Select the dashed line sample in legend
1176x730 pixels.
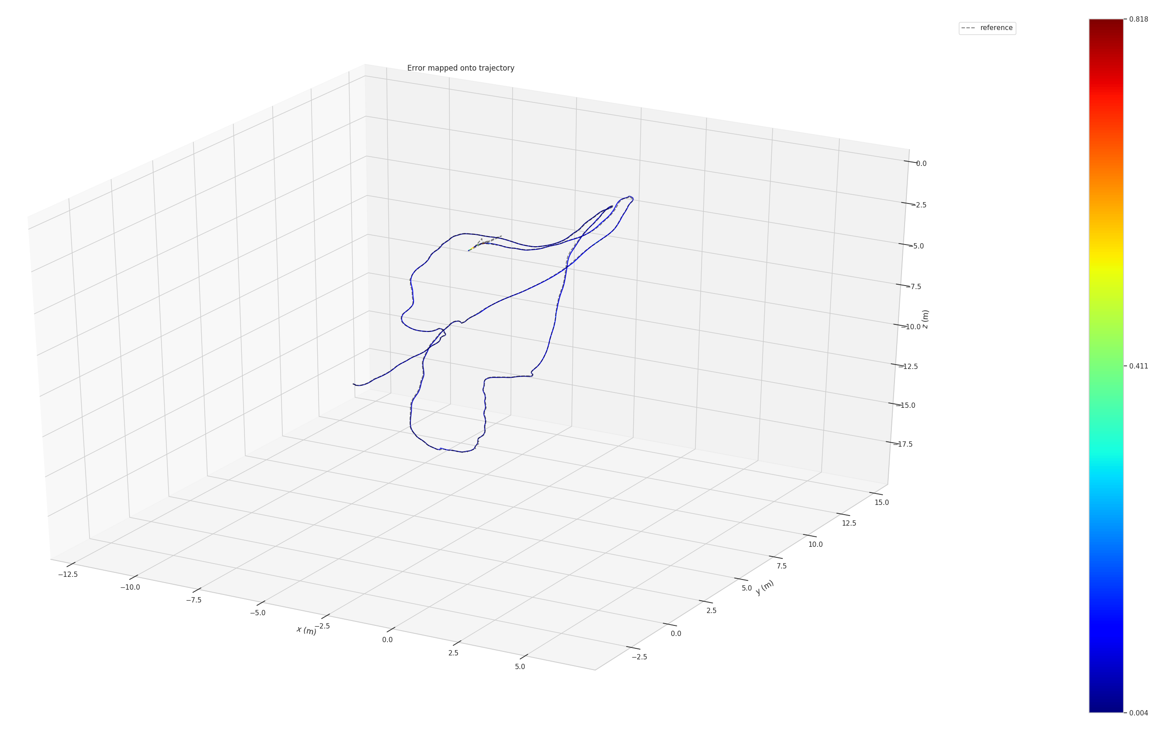pyautogui.click(x=969, y=27)
